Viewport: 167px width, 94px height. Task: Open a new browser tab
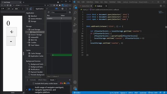[23, 2]
